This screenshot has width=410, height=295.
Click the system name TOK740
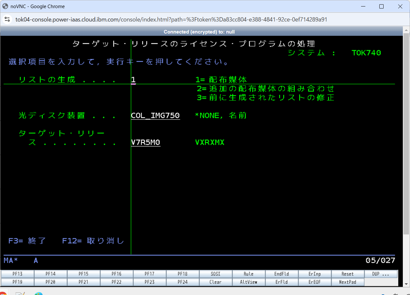tap(366, 53)
